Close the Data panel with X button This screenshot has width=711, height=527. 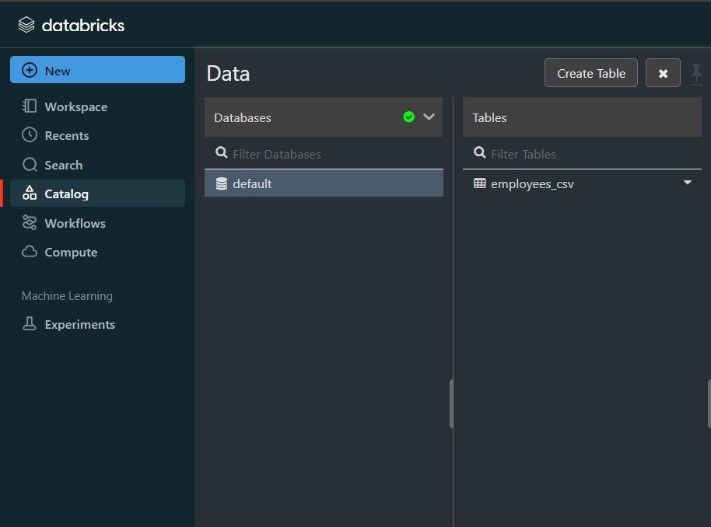point(663,73)
